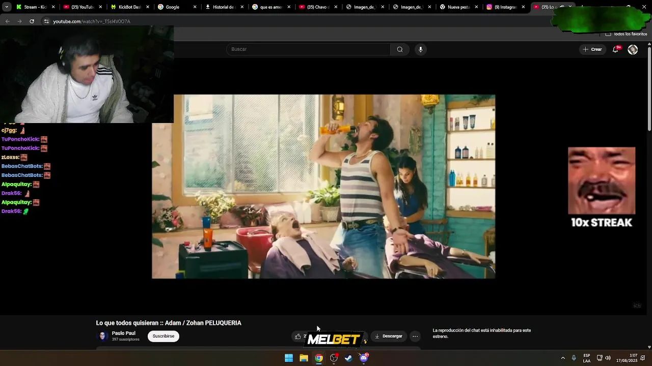Open Discord from the taskbar
This screenshot has width=652, height=366.
click(364, 358)
